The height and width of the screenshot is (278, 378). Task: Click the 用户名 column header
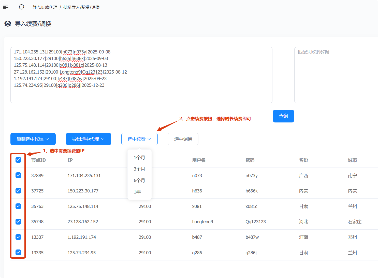pos(199,160)
